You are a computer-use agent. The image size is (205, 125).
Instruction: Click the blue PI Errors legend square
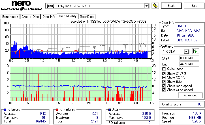click(5, 110)
